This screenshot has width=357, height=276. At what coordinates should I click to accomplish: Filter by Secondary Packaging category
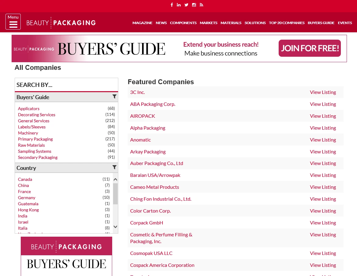(38, 158)
